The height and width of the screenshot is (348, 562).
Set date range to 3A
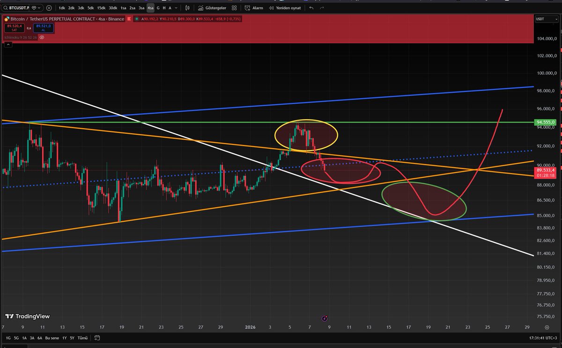[32, 338]
